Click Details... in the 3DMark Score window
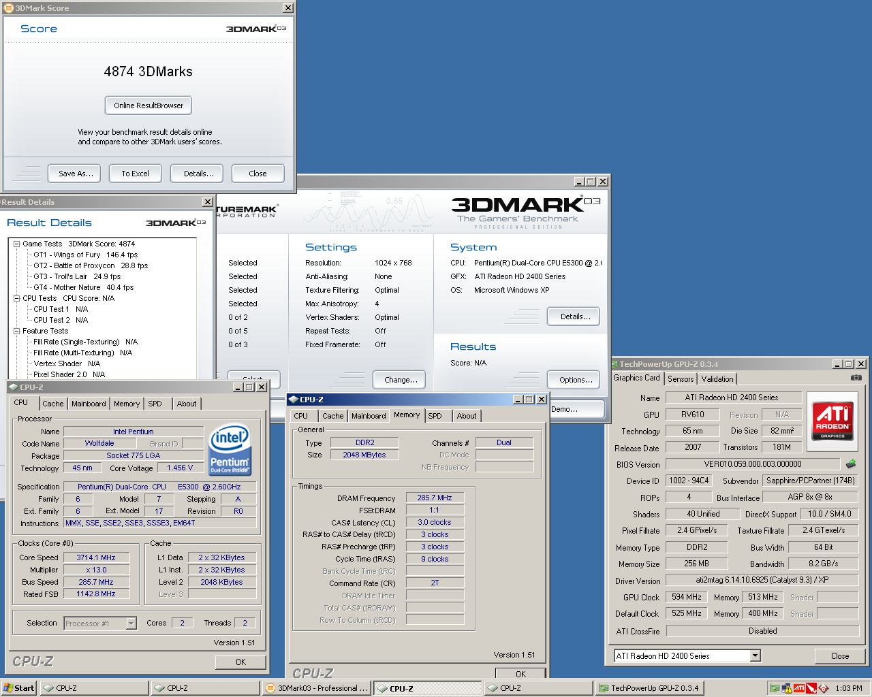Image resolution: width=872 pixels, height=697 pixels. click(198, 174)
